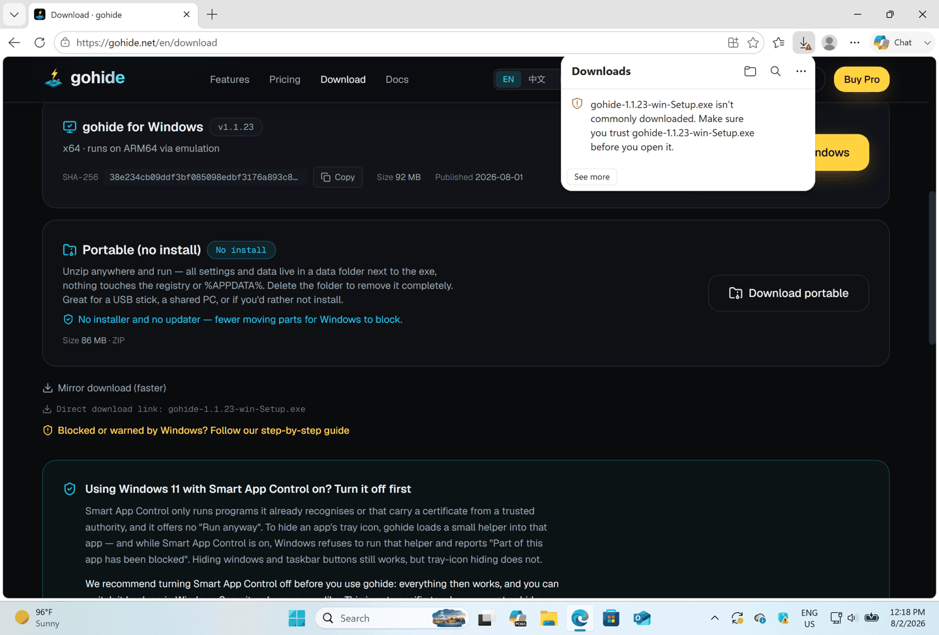Switch to the Download · gohide browser tab
The width and height of the screenshot is (939, 635).
(x=113, y=14)
